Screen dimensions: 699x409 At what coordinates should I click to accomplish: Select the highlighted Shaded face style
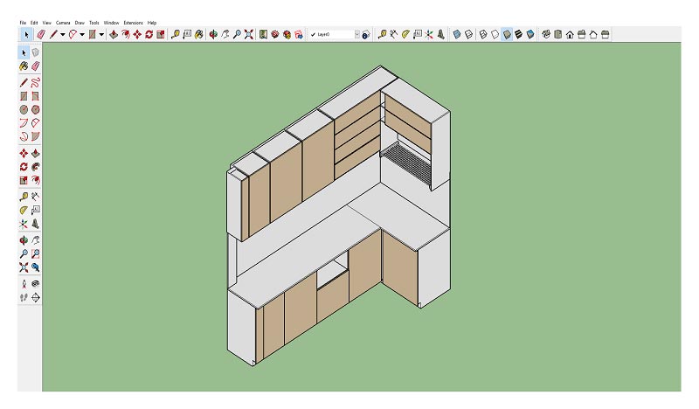(507, 34)
